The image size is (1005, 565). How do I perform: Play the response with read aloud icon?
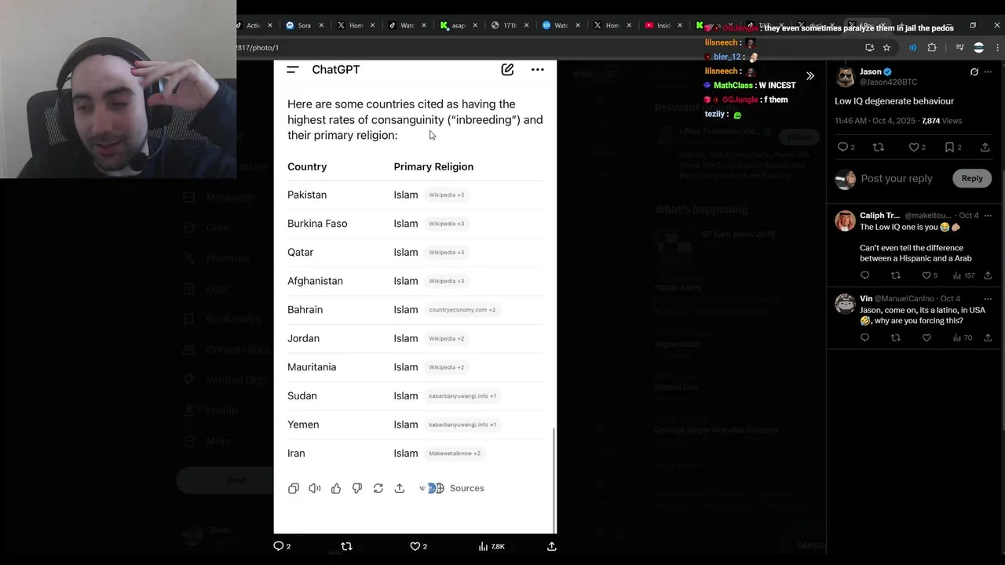[315, 488]
